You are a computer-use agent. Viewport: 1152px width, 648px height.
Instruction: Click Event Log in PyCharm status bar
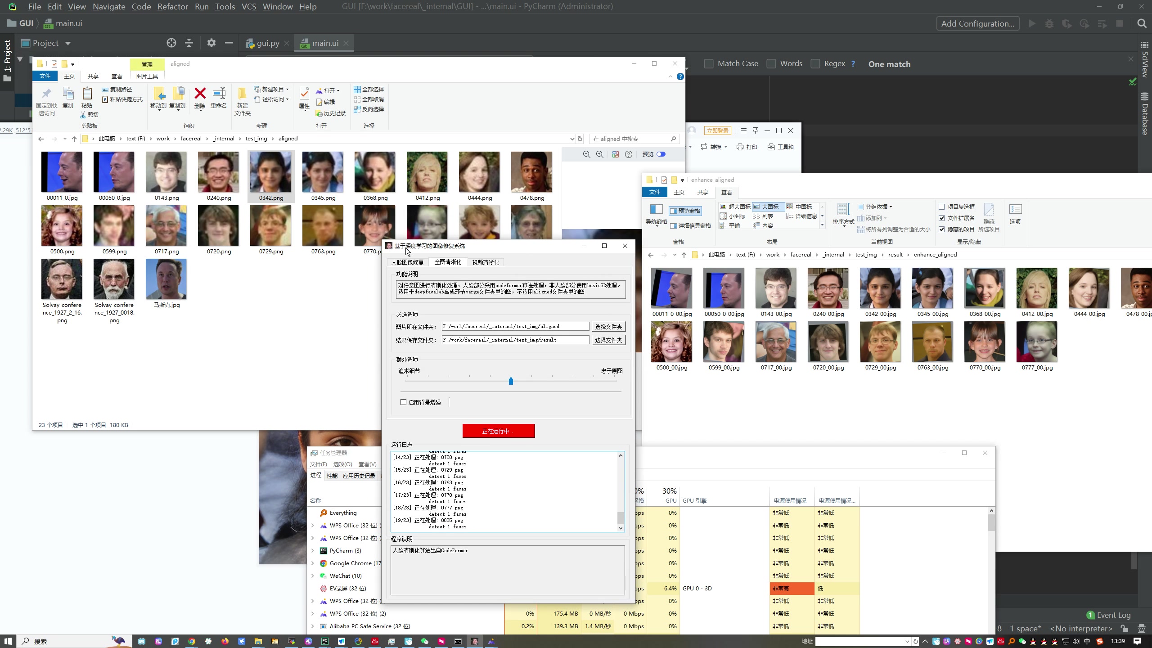click(1108, 615)
